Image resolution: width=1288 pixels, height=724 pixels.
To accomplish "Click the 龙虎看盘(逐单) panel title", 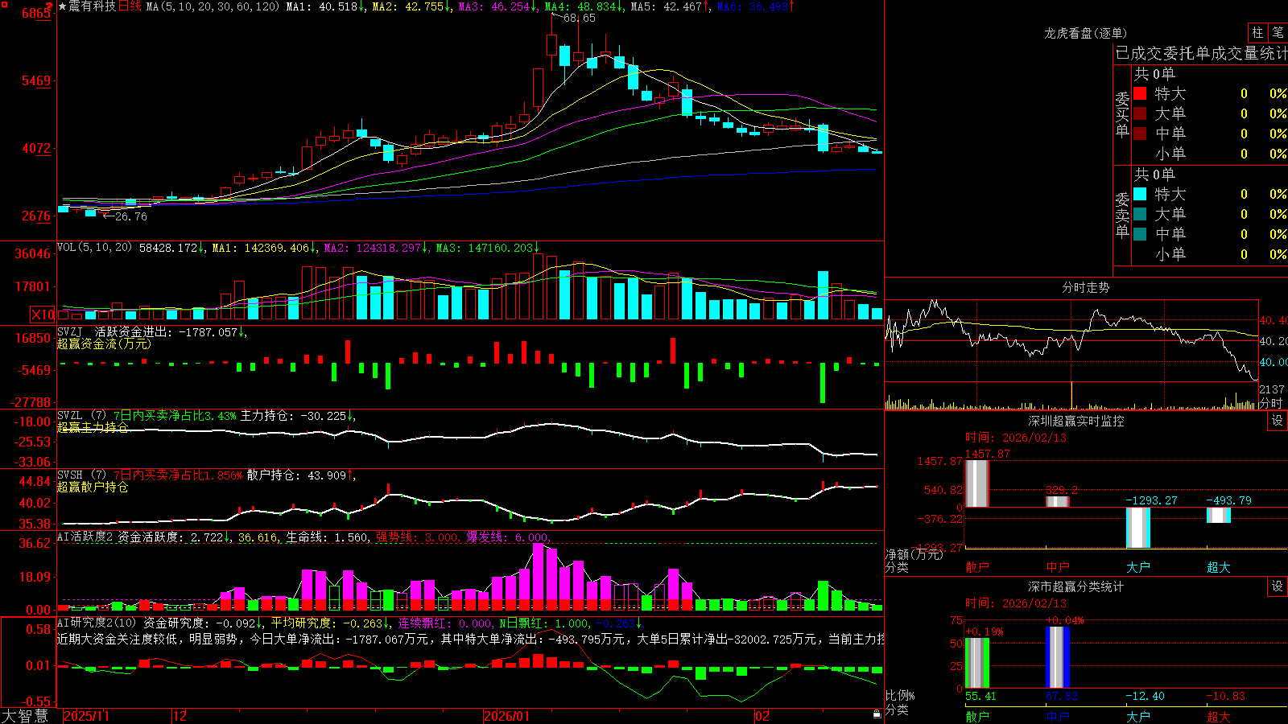I will click(x=1085, y=33).
